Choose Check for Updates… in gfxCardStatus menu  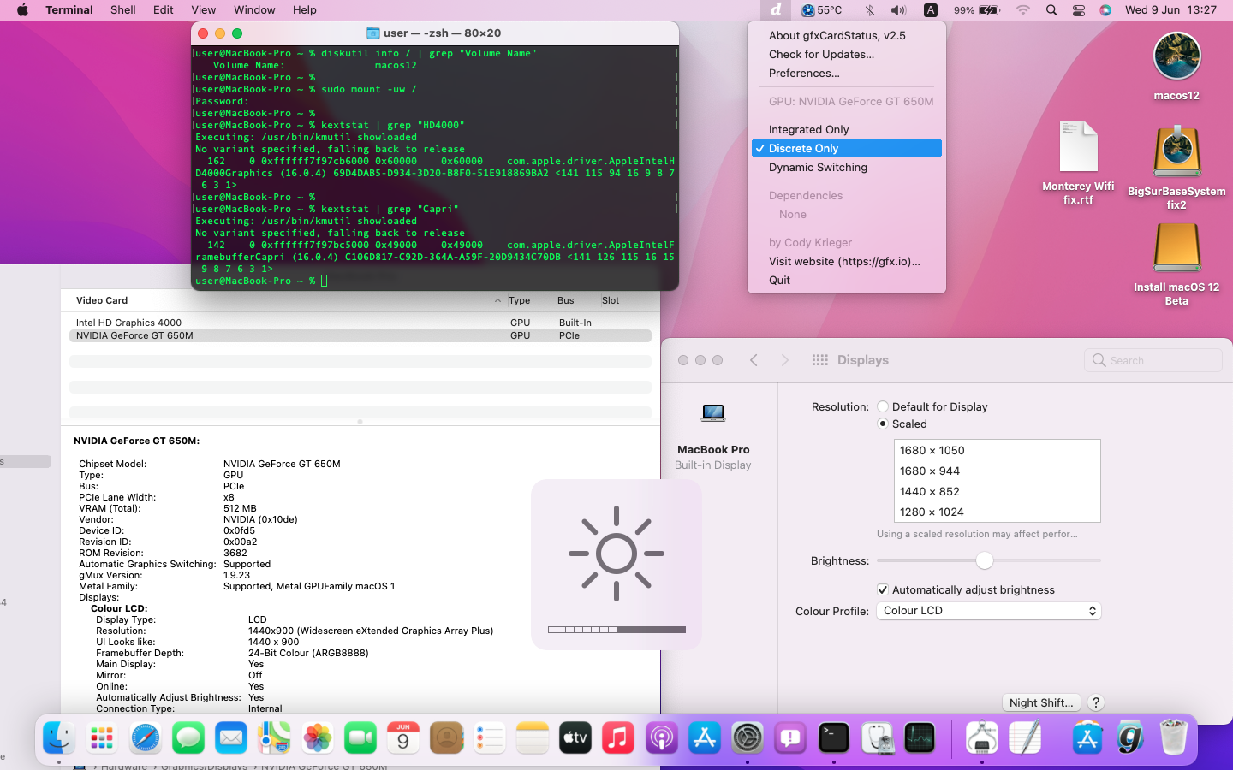(x=847, y=55)
